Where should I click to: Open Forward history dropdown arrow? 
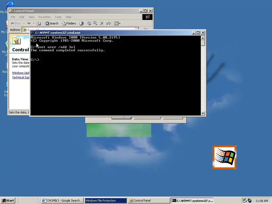click(34, 23)
